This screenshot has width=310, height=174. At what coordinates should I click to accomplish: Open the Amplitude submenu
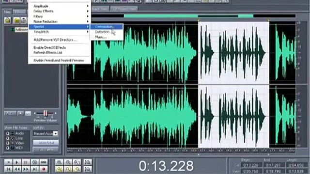60,6
